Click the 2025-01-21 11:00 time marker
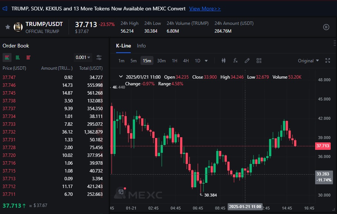The height and width of the screenshot is (214, 337). pos(245,207)
